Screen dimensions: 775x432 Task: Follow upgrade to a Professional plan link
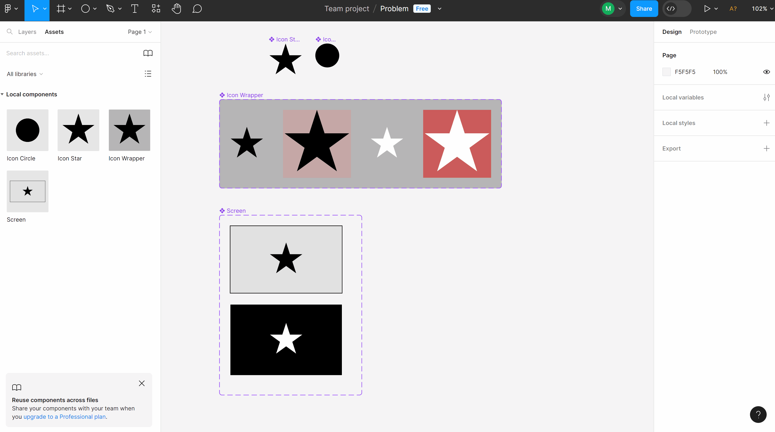65,417
